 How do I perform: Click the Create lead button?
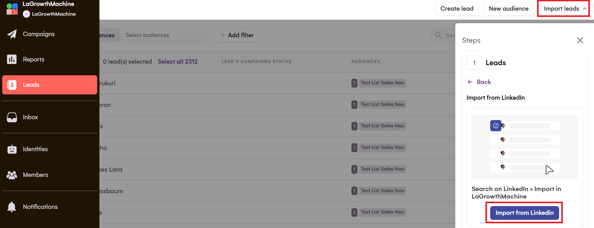pyautogui.click(x=457, y=9)
